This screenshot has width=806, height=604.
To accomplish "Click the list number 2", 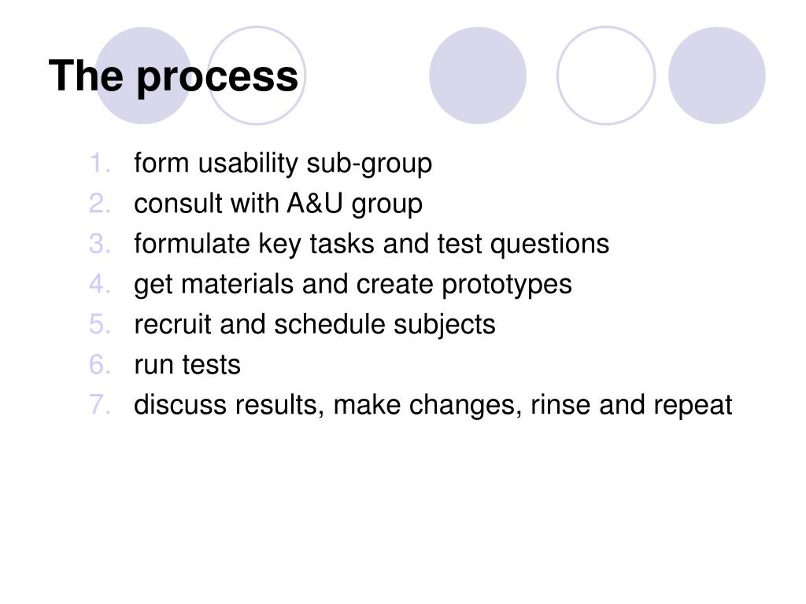I will point(100,204).
